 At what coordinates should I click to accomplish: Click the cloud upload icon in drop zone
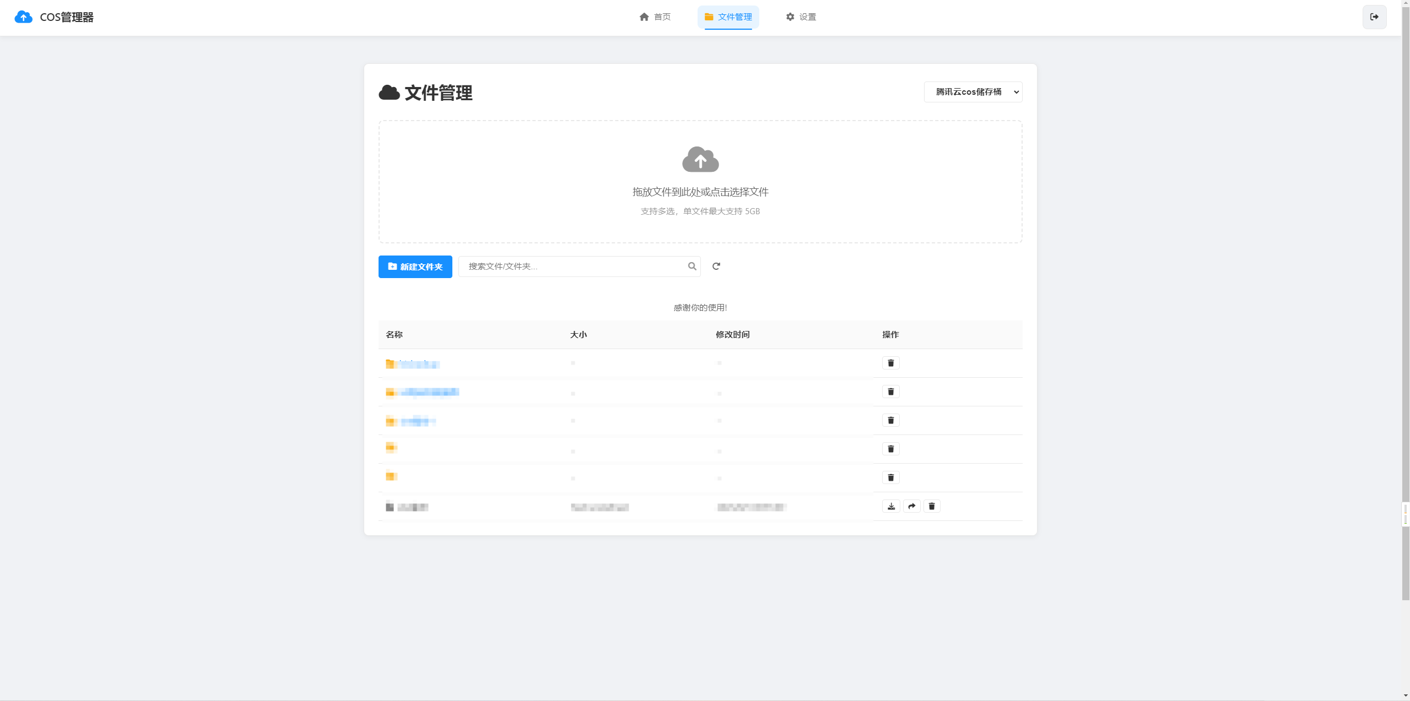click(x=700, y=160)
